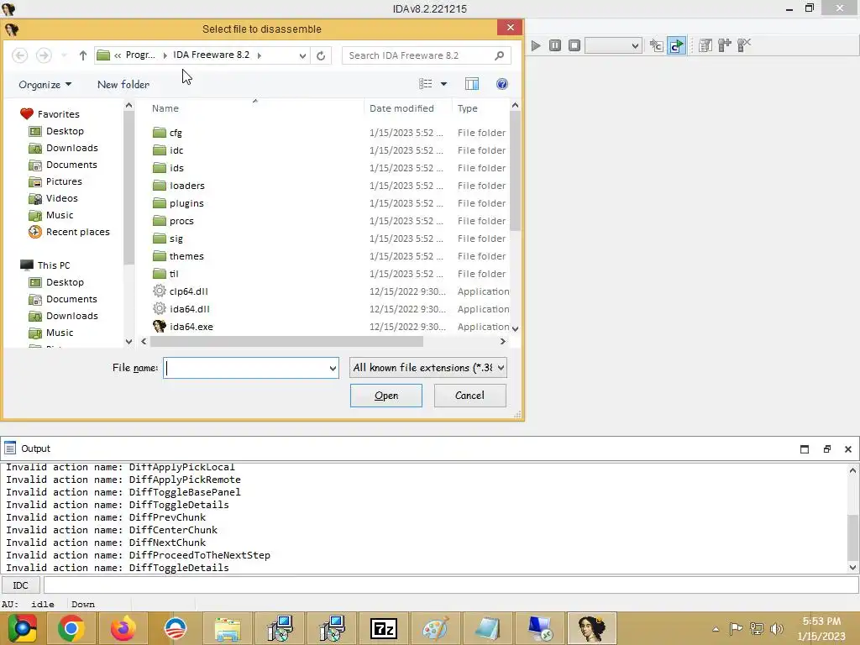Viewport: 860px width, 645px height.
Task: Open Firefox from the taskbar
Action: pyautogui.click(x=123, y=628)
